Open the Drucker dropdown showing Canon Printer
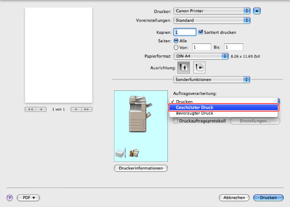Screen dimensions: 290x207 coord(211,10)
